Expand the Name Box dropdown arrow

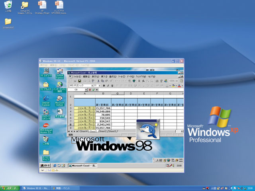86,90
